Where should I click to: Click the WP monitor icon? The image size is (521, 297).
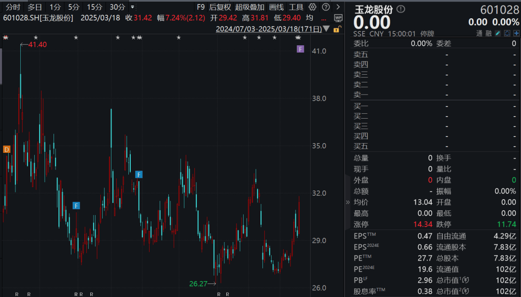tap(338, 18)
